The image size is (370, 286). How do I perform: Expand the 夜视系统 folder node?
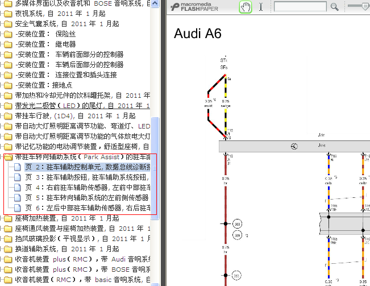point(1,14)
